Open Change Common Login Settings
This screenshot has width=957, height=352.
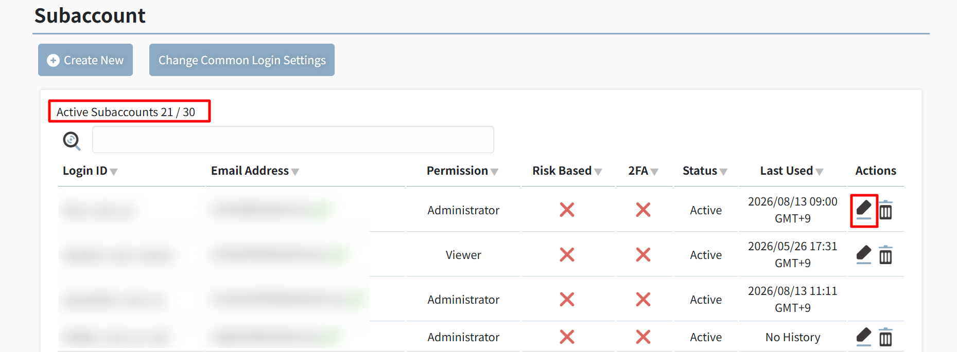242,60
